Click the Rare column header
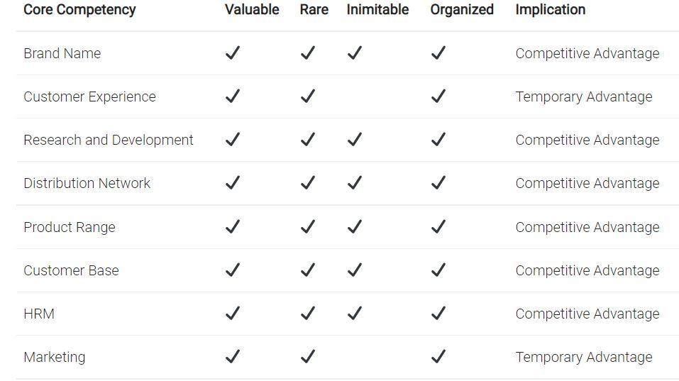The height and width of the screenshot is (381, 679). (x=314, y=10)
